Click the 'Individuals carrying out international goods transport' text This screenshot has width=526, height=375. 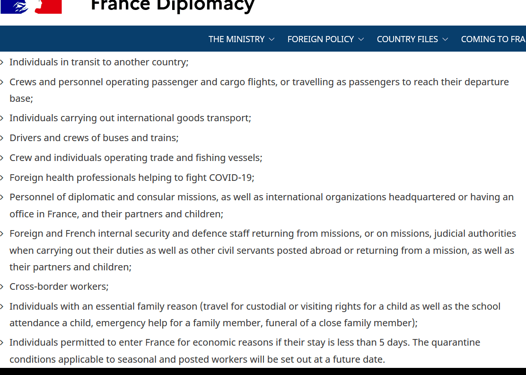point(130,118)
